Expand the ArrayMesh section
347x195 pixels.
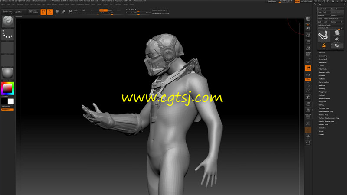[323, 59]
